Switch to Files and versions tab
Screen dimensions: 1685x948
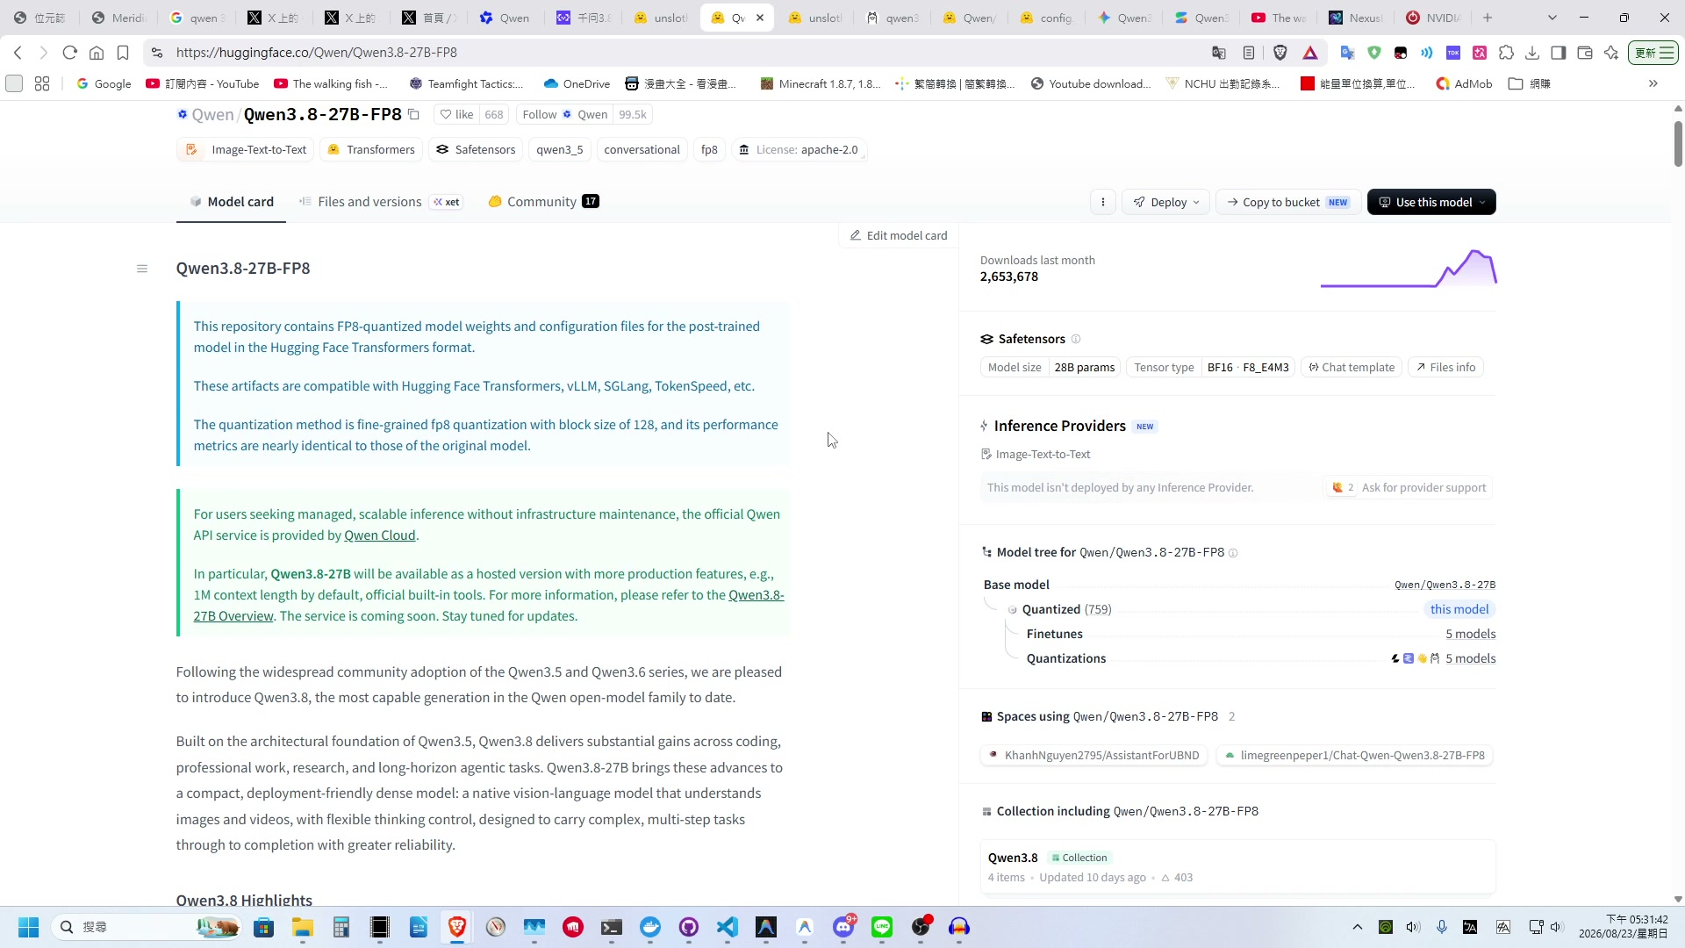pos(380,202)
